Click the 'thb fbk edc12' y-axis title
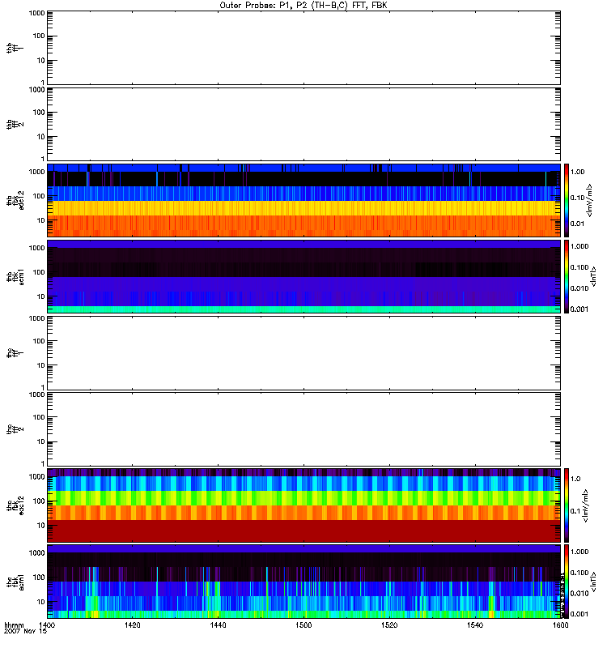The height and width of the screenshot is (648, 607). click(x=15, y=200)
